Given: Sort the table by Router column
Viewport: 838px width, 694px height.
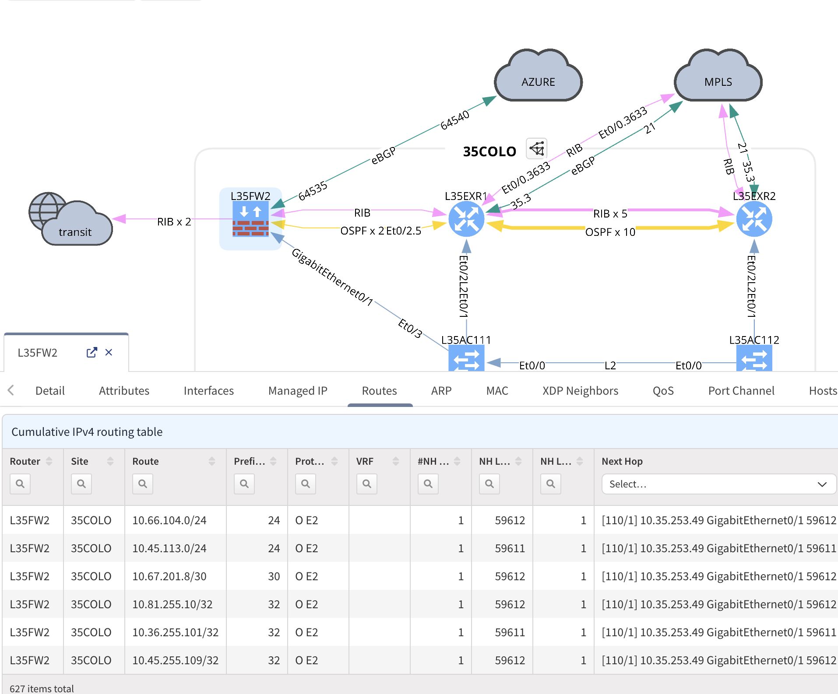Looking at the screenshot, I should click(x=49, y=461).
